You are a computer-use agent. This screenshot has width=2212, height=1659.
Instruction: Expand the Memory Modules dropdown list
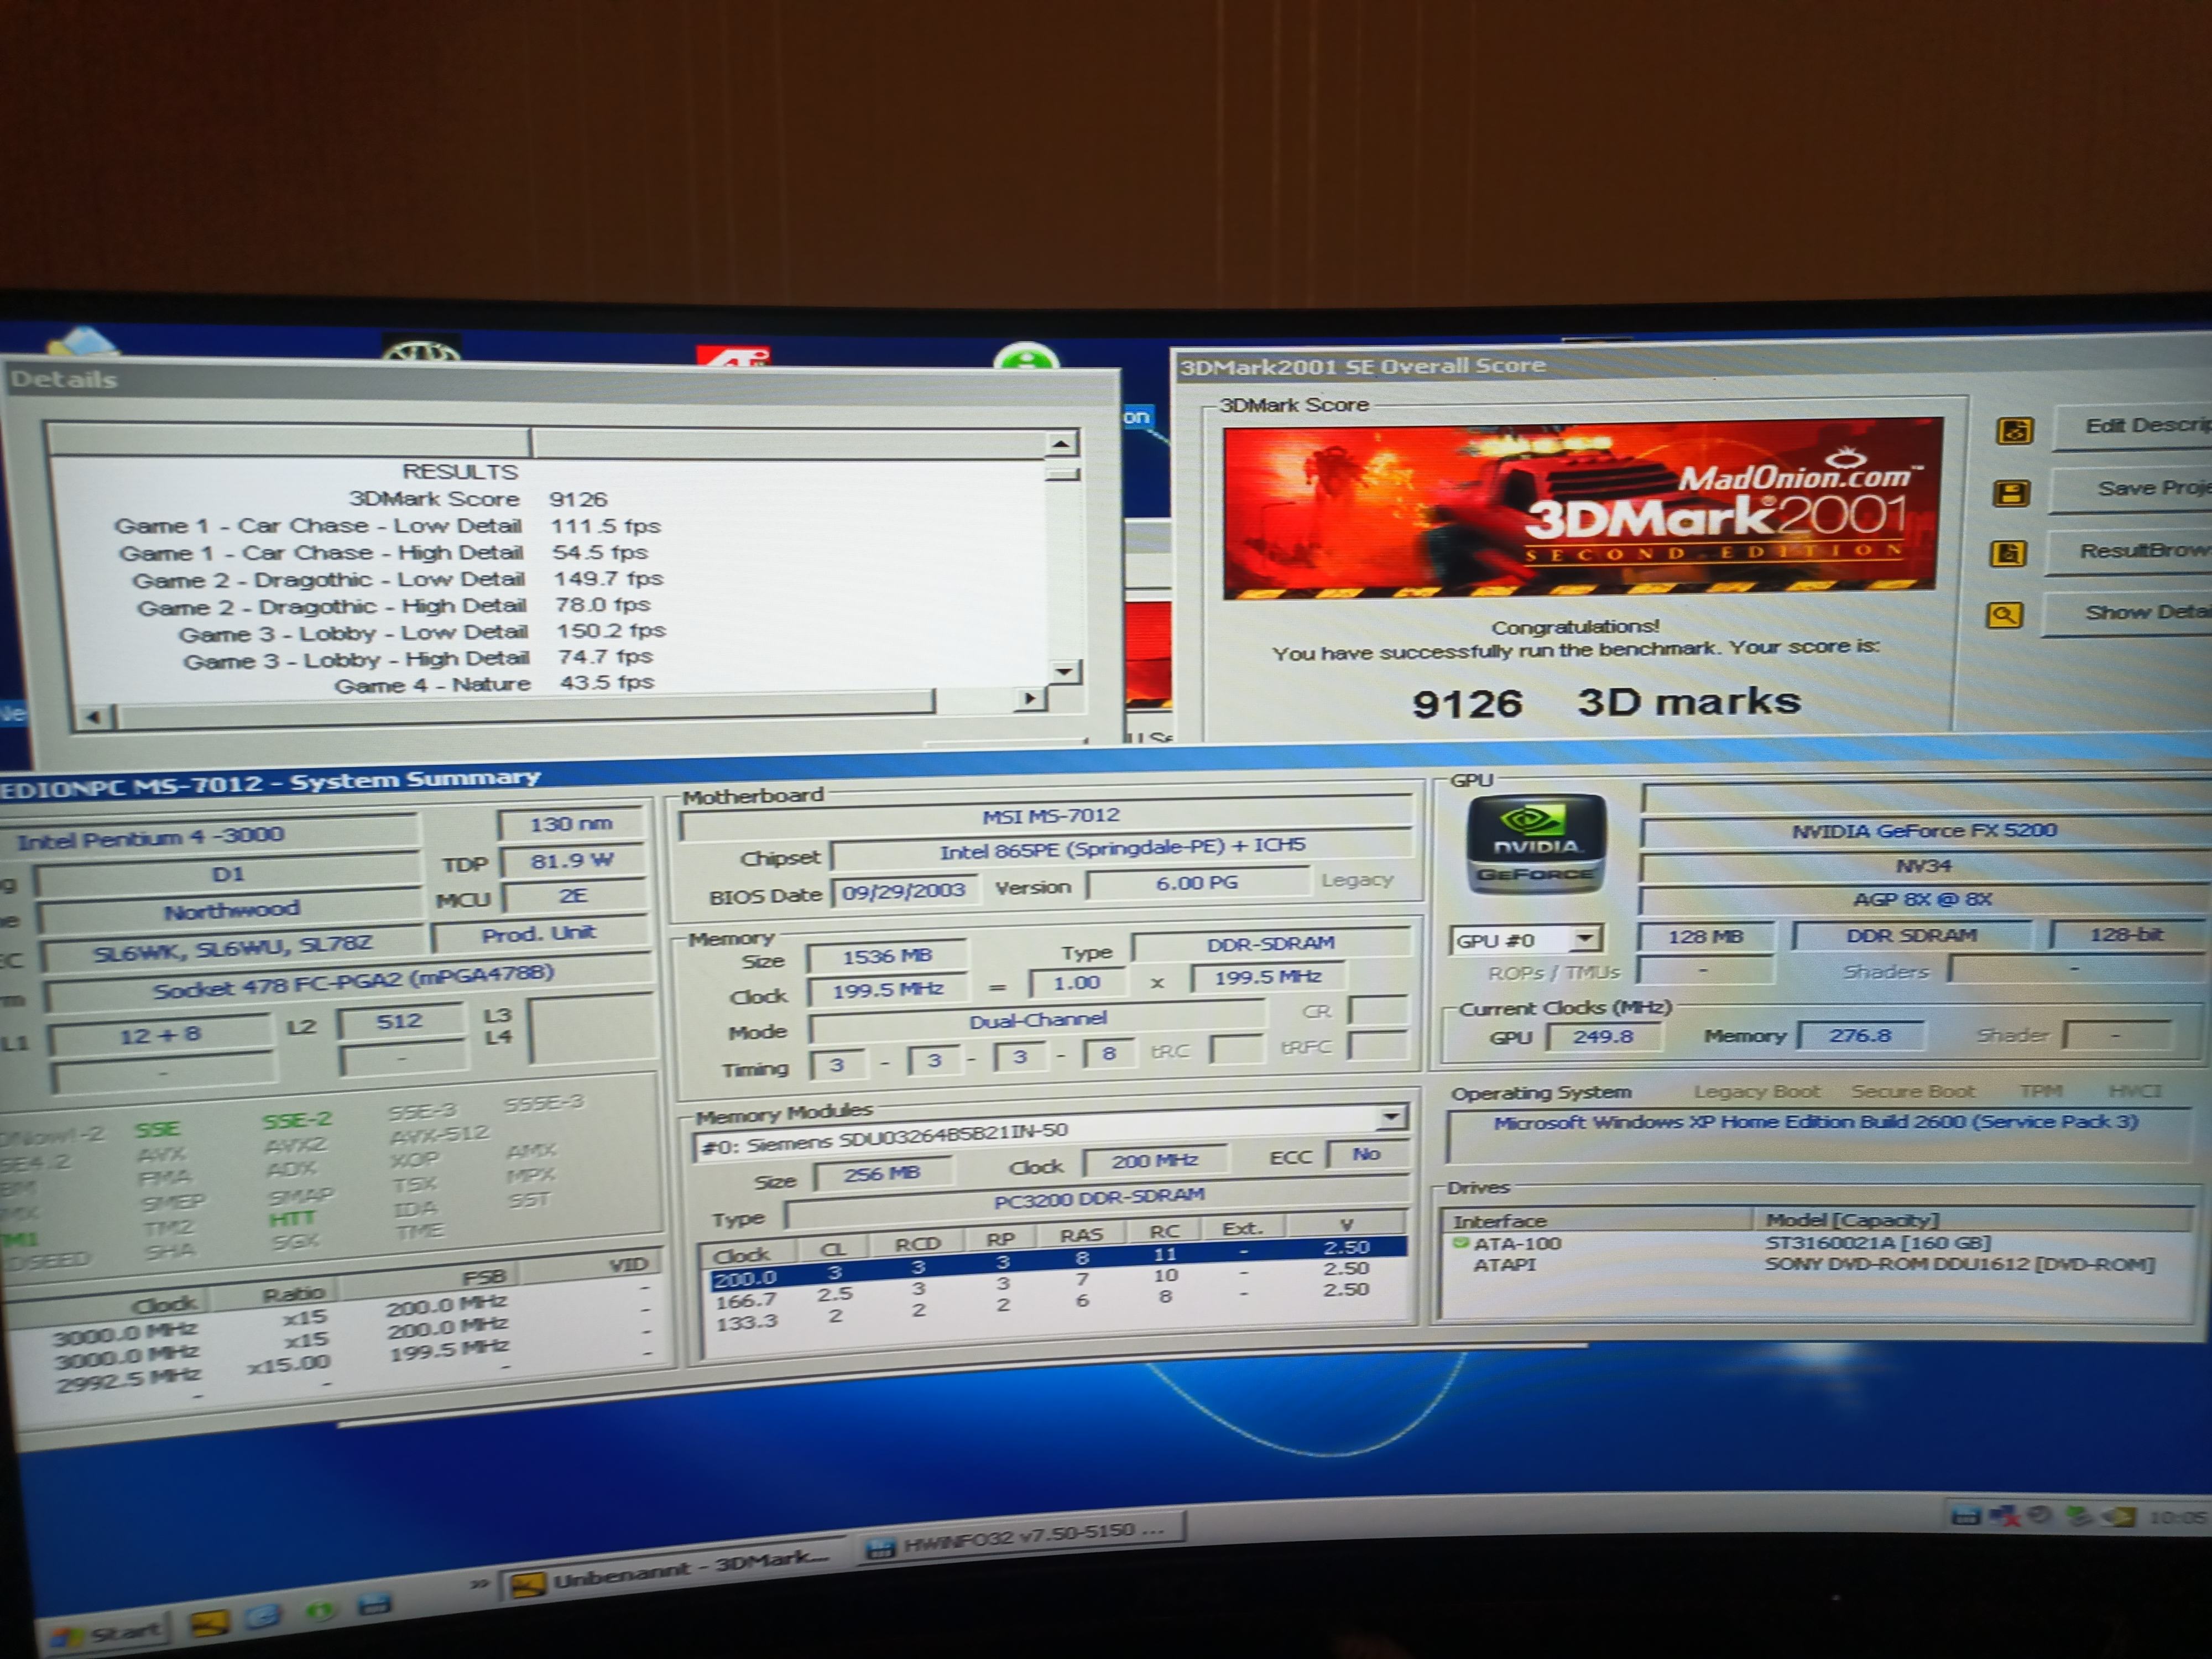(1391, 1117)
